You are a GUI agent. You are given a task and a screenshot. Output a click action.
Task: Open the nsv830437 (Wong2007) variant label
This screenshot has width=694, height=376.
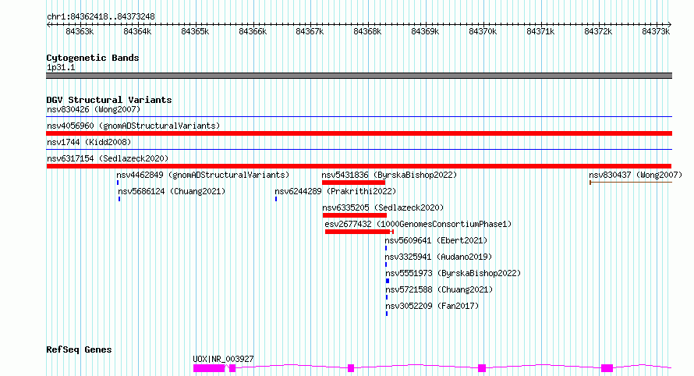point(636,175)
